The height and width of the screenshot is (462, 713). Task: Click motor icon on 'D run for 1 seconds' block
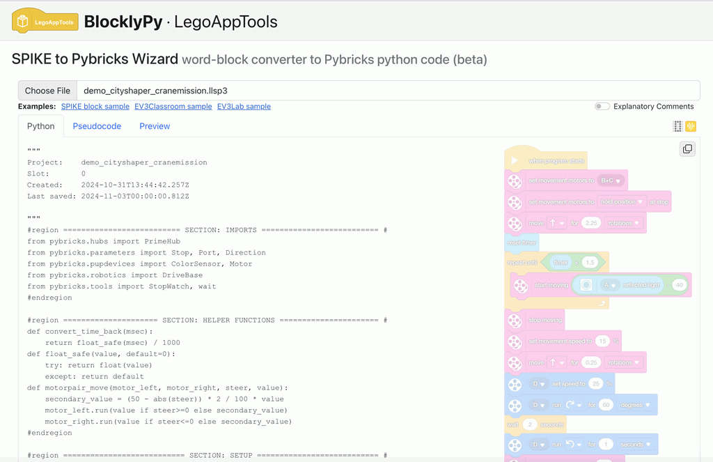click(515, 445)
